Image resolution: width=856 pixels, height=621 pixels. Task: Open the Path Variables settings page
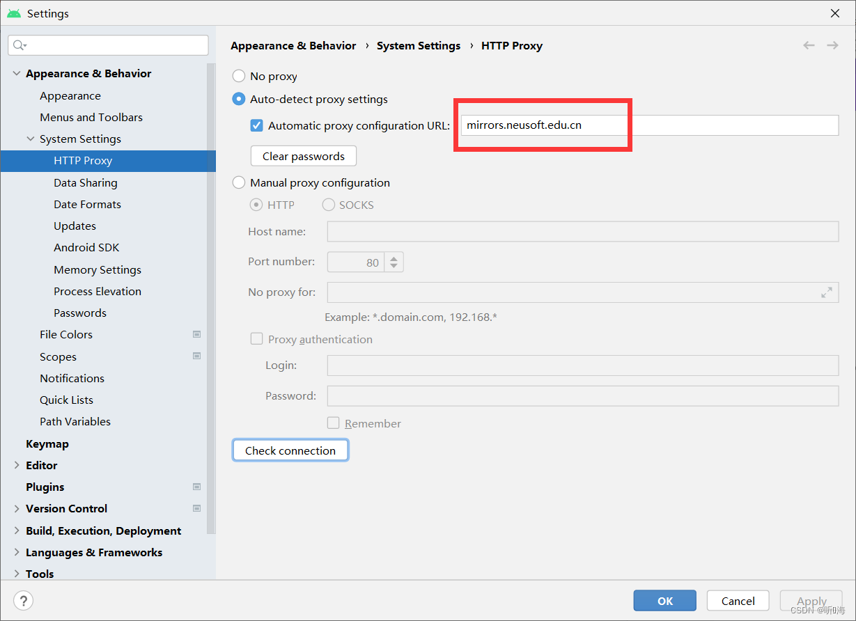(75, 421)
